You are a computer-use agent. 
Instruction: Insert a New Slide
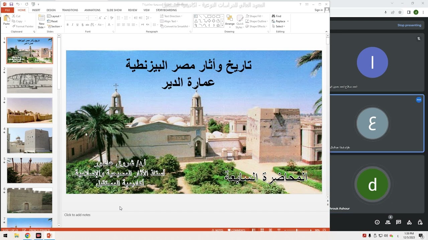pos(41,22)
